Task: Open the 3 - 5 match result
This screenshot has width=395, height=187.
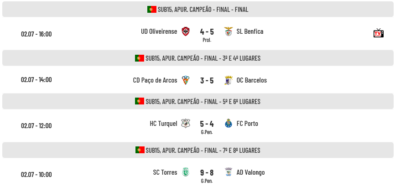Action: click(x=207, y=81)
